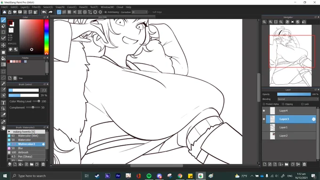
Task: Click Windows taskbar search box
Action: point(46,176)
